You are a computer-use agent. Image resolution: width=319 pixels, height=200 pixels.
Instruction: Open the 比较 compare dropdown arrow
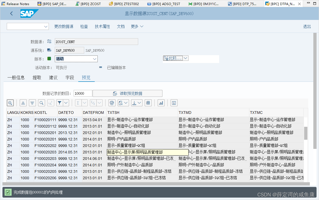(x=185, y=58)
